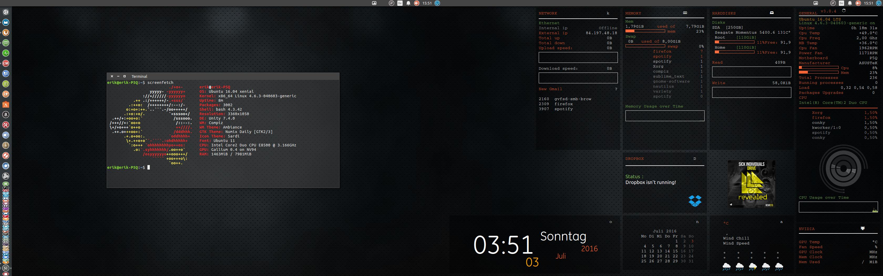Open LibreOffice Calc from the dock
Viewport: 883px width, 276px height.
coord(6,84)
